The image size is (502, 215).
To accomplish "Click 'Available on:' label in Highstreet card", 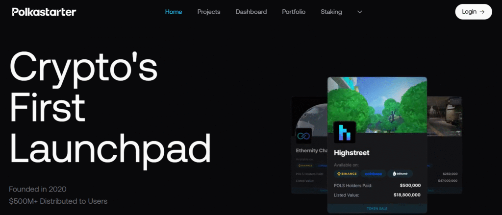I will (x=346, y=165).
